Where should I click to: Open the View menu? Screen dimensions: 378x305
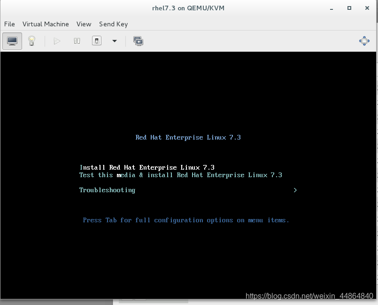pos(84,24)
